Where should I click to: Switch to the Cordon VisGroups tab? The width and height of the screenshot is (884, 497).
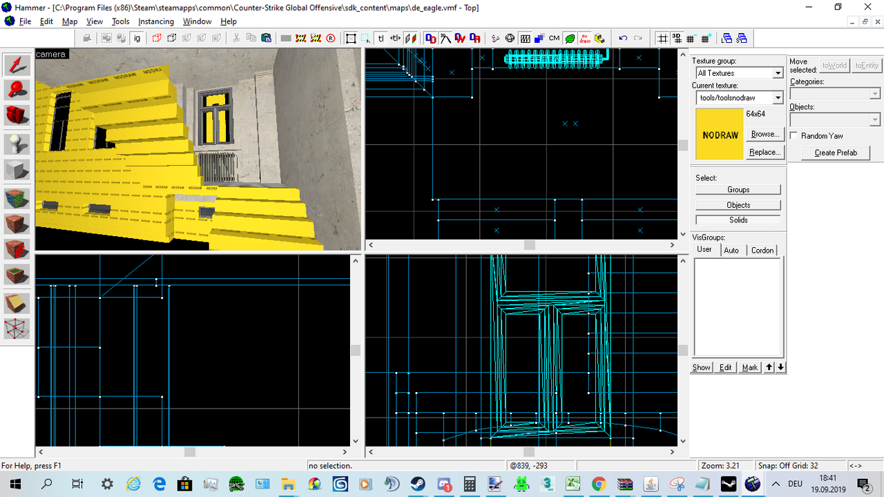click(x=762, y=250)
